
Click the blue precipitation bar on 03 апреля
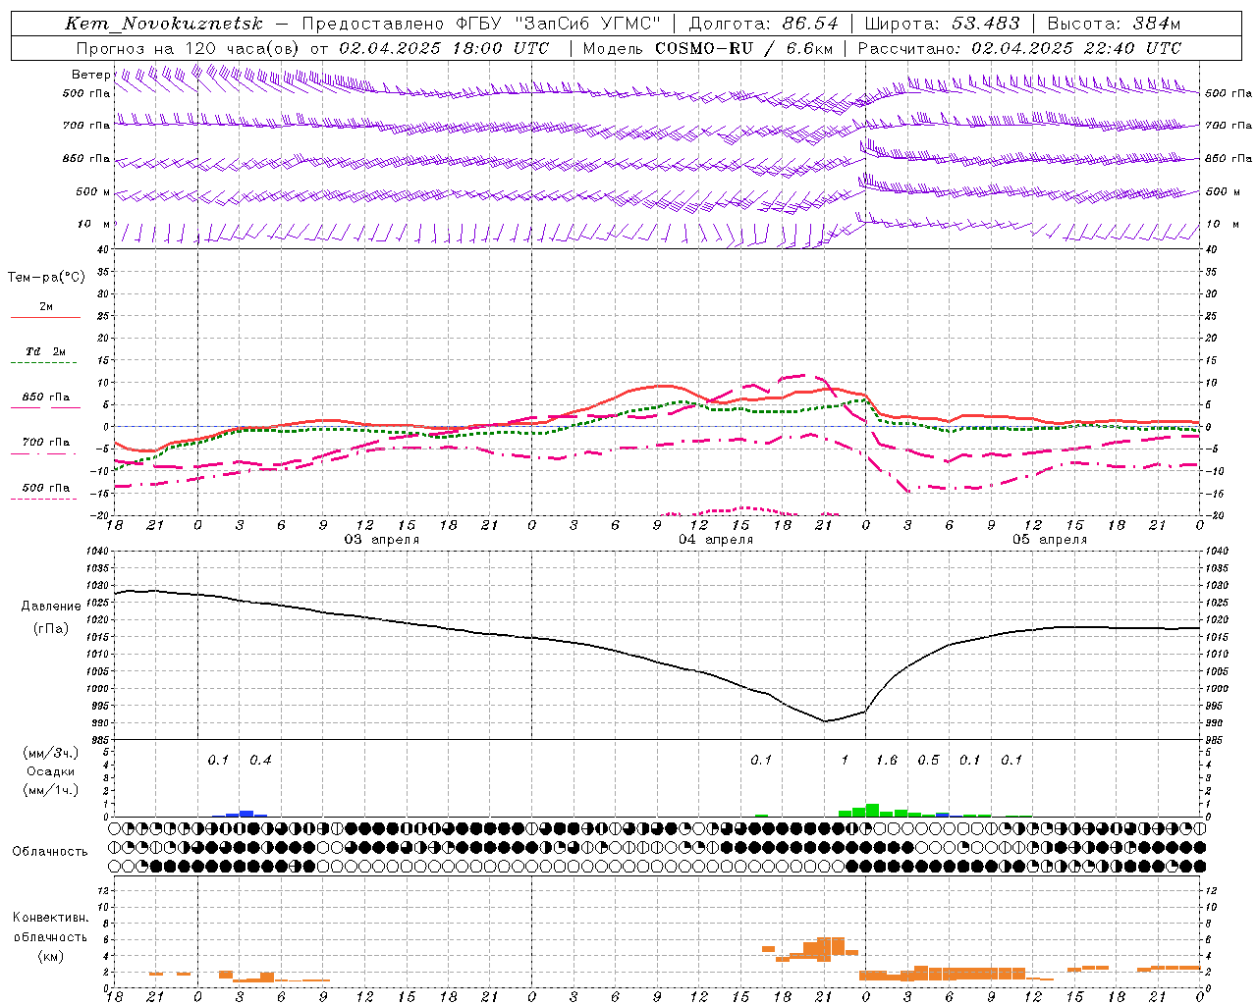(x=246, y=814)
